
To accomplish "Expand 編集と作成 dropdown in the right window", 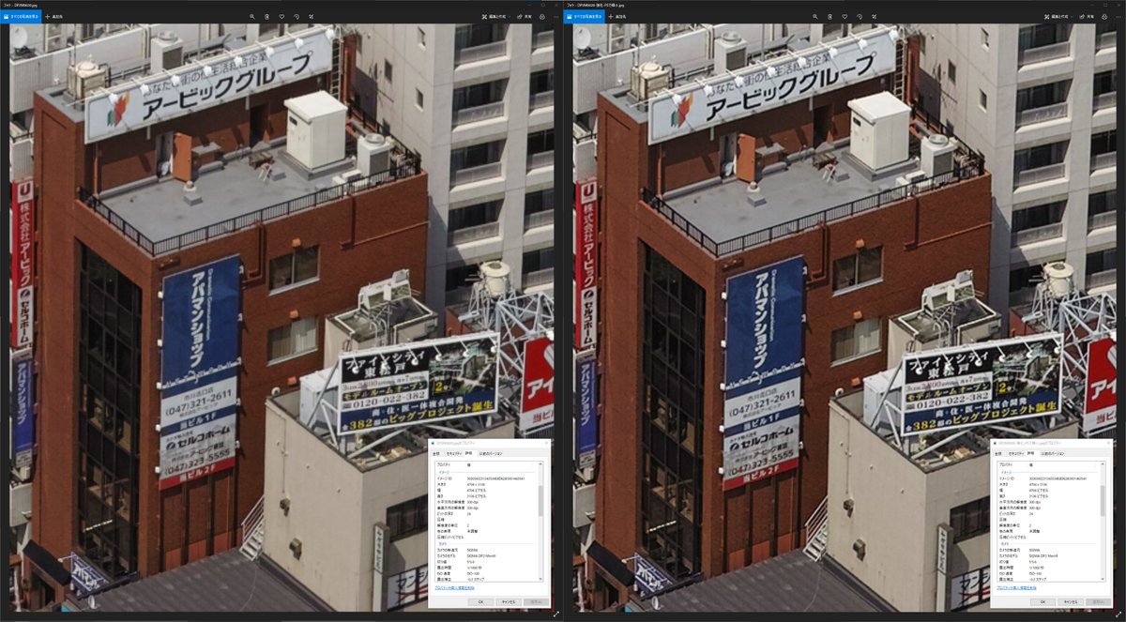I will [x=1060, y=17].
